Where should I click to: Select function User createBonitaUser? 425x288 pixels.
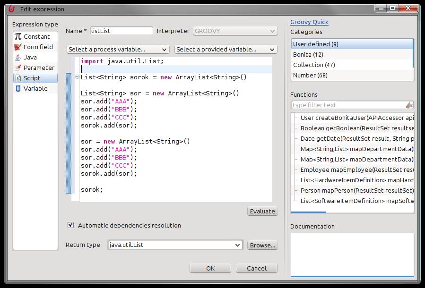(x=357, y=118)
